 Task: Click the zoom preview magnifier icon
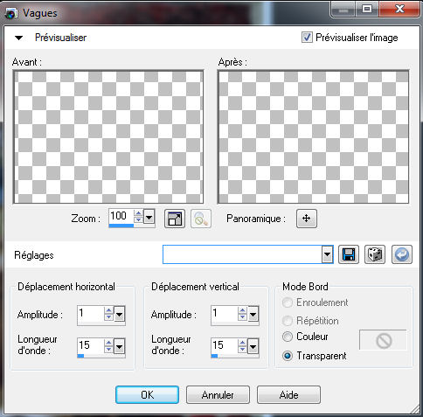201,219
